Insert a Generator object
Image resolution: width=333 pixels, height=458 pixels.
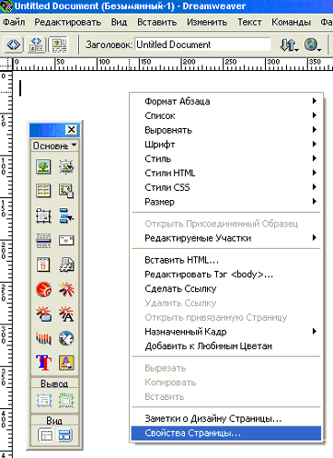click(66, 338)
